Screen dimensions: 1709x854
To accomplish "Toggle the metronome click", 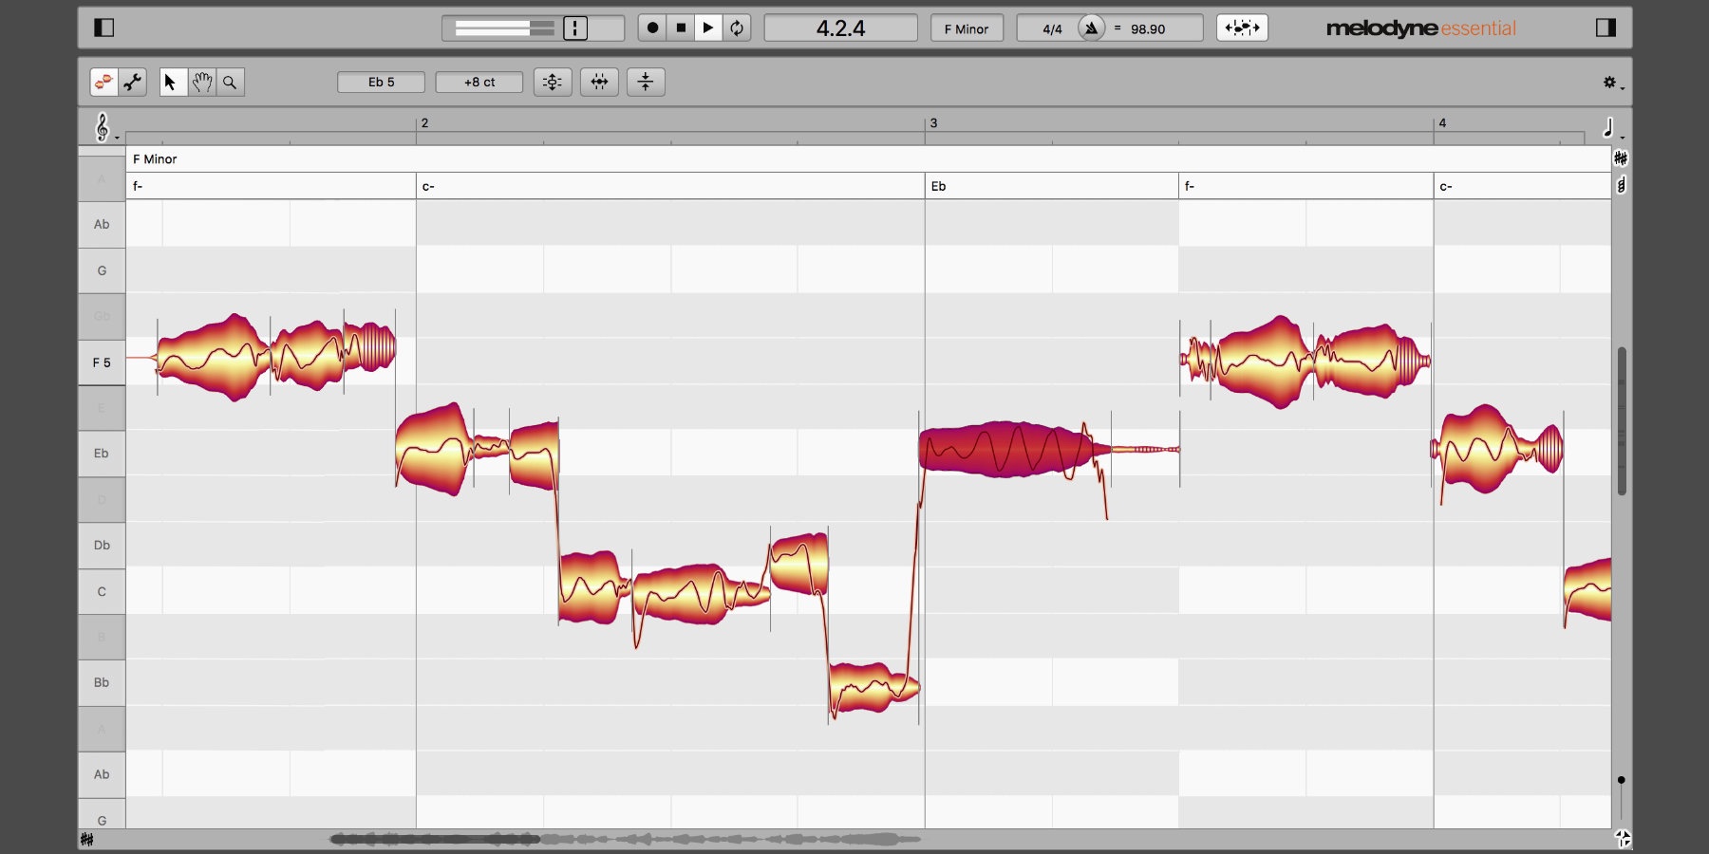I will 1092,28.
